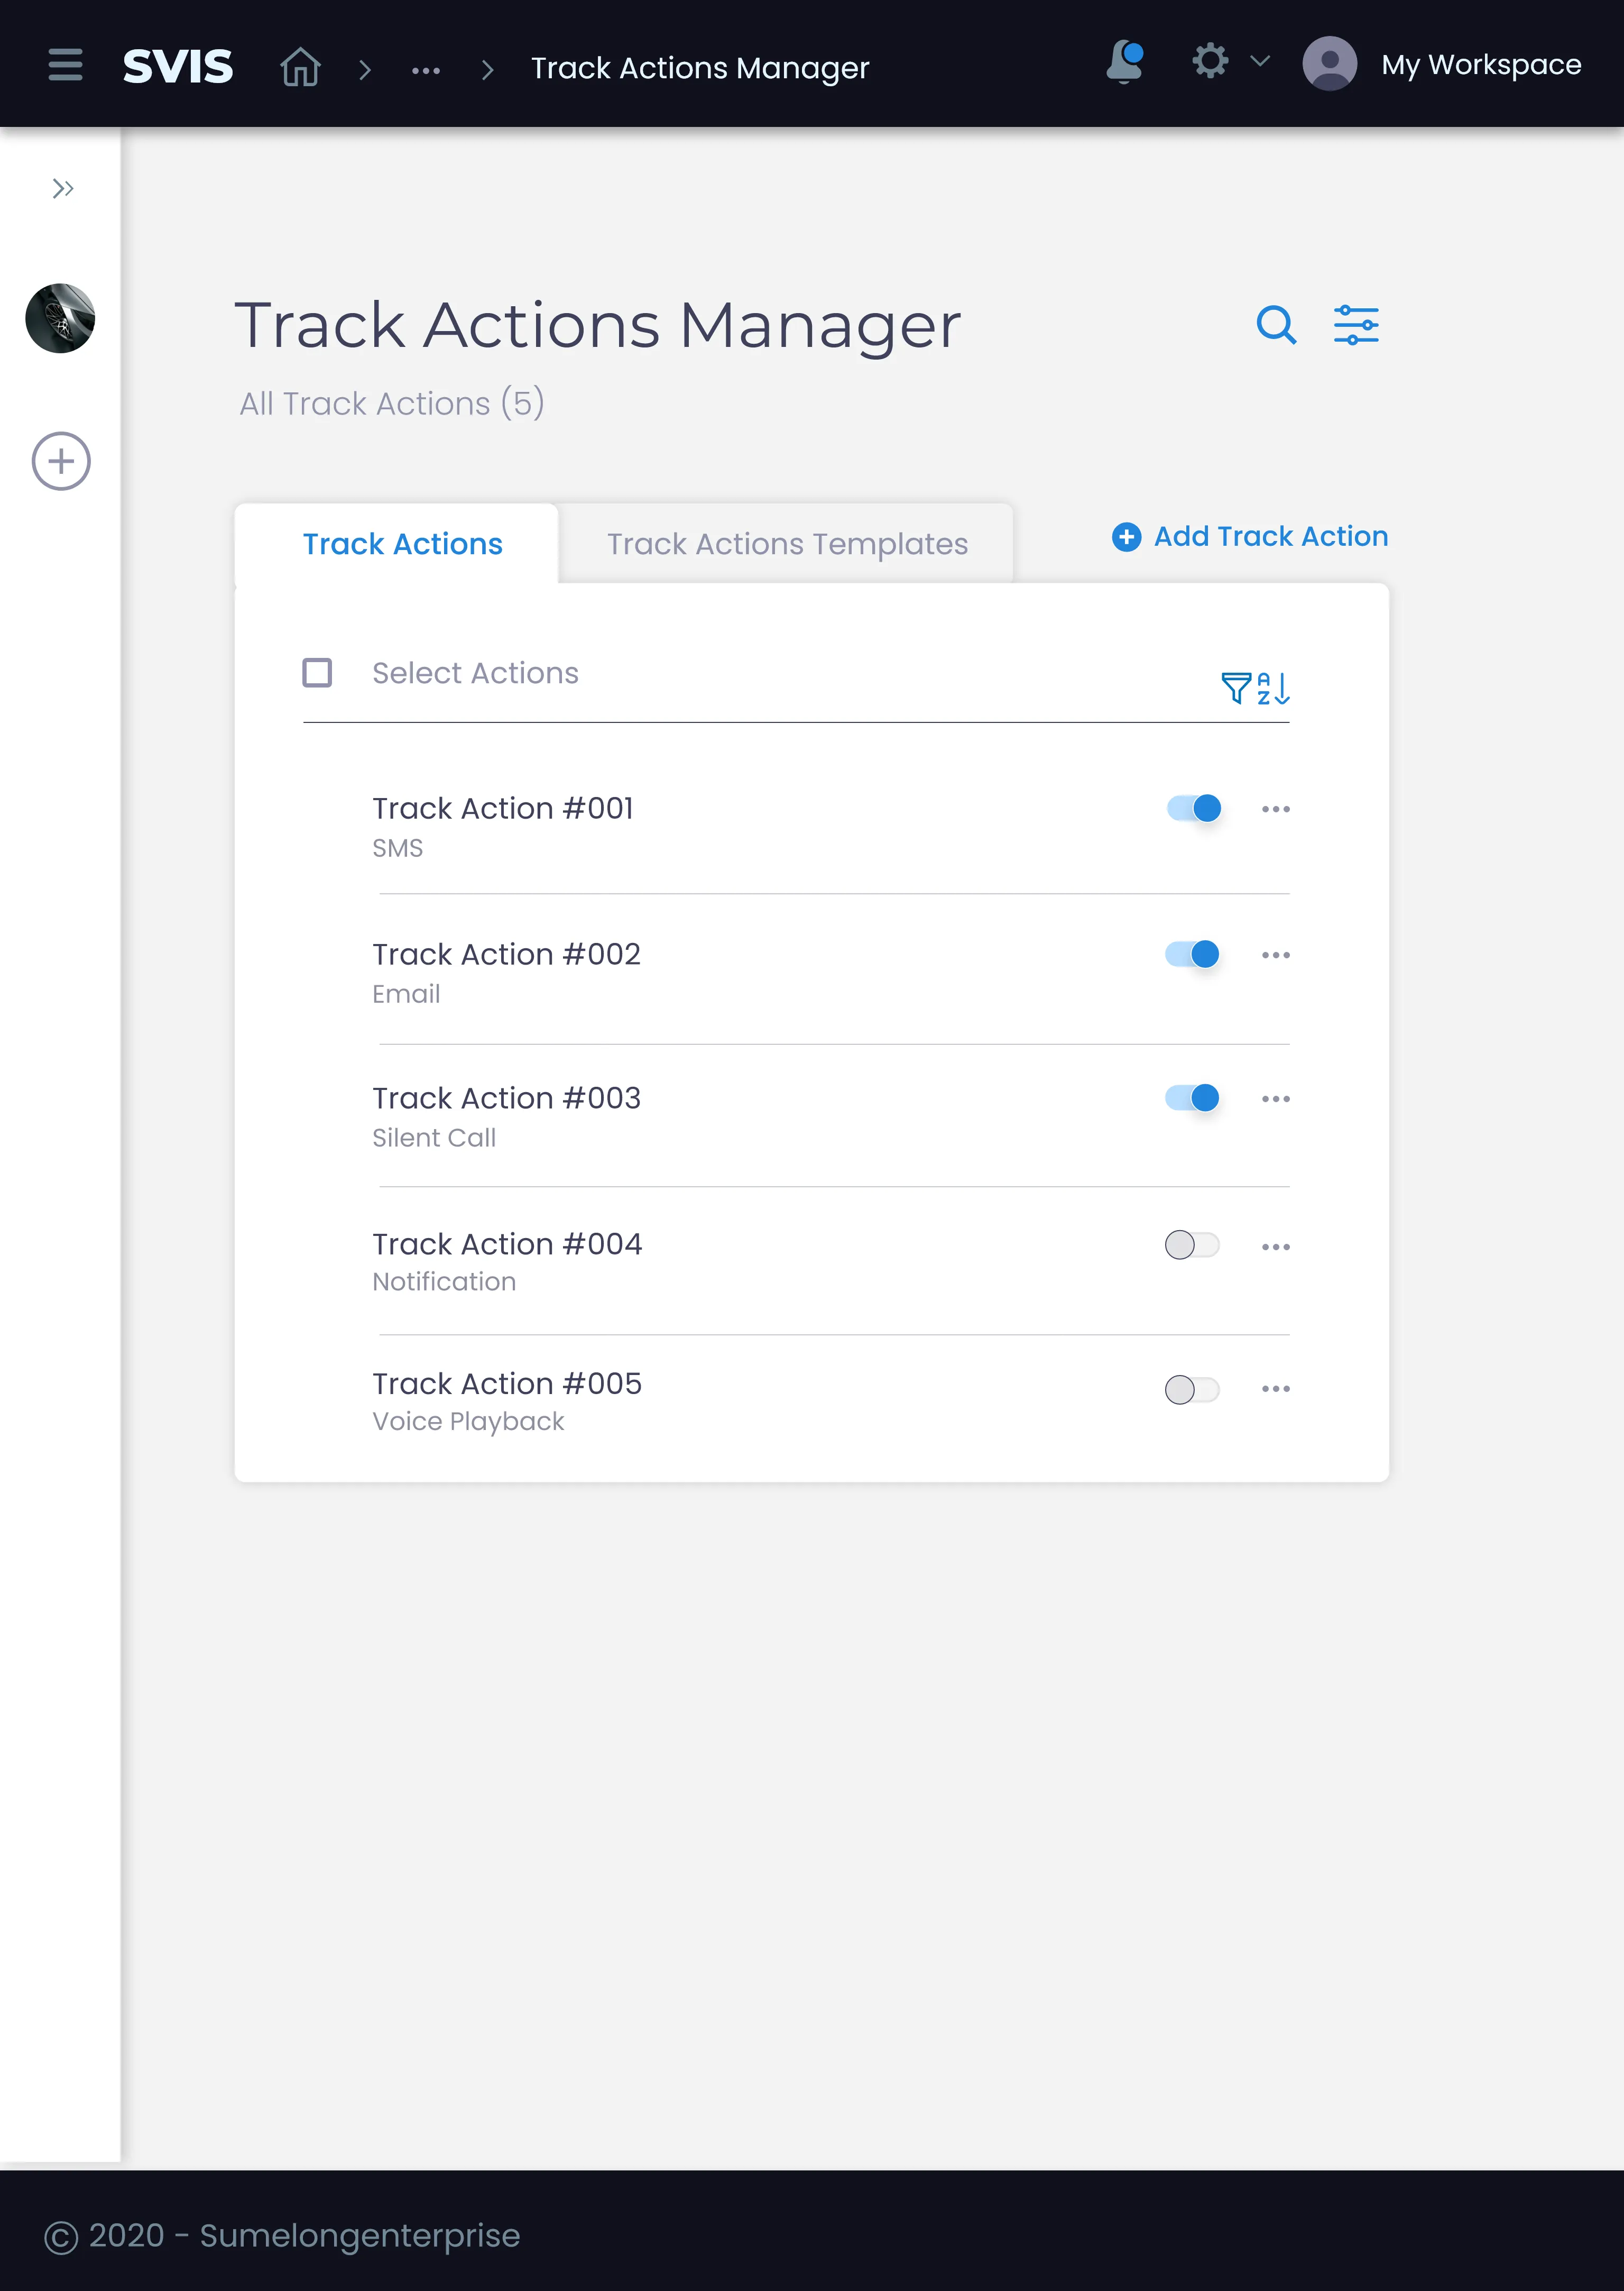This screenshot has width=1624, height=2291.
Task: Open more options for Track Action #003
Action: 1276,1099
